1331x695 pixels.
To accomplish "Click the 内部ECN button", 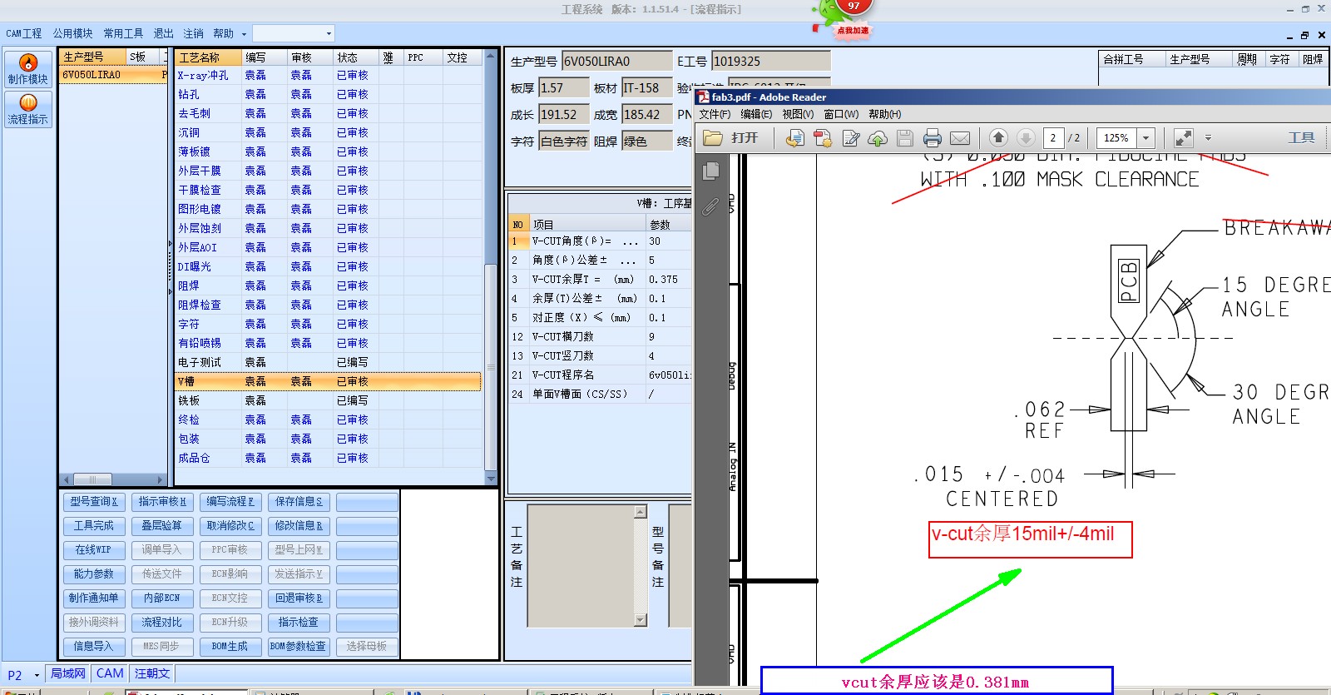I will [162, 598].
